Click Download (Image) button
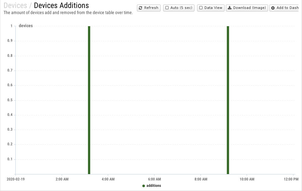This screenshot has height=191, width=302. pos(247,8)
